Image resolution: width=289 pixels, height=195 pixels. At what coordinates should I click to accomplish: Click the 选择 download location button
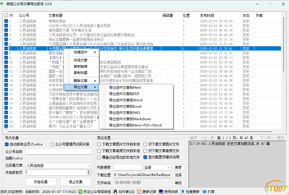178,175
